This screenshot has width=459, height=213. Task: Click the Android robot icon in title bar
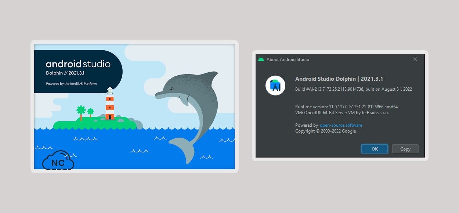[261, 59]
